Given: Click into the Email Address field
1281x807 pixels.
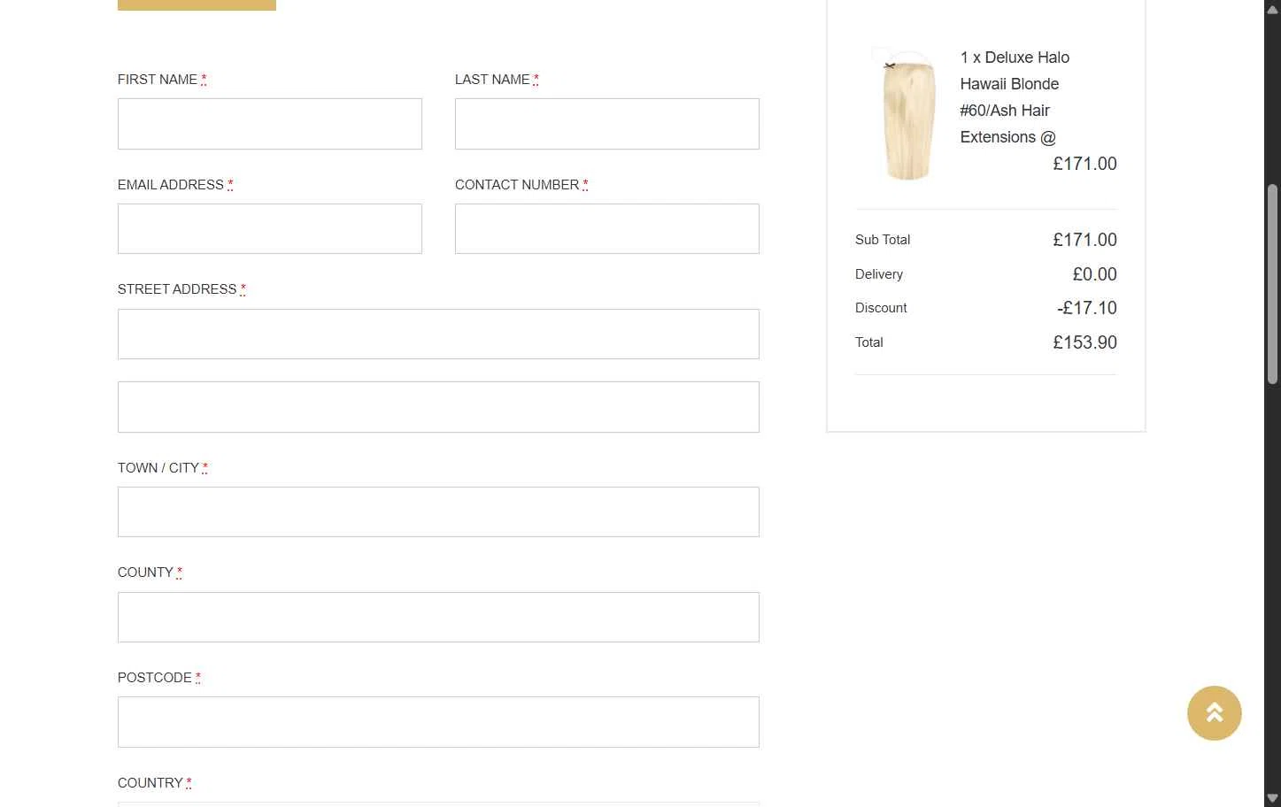Looking at the screenshot, I should click(x=270, y=229).
